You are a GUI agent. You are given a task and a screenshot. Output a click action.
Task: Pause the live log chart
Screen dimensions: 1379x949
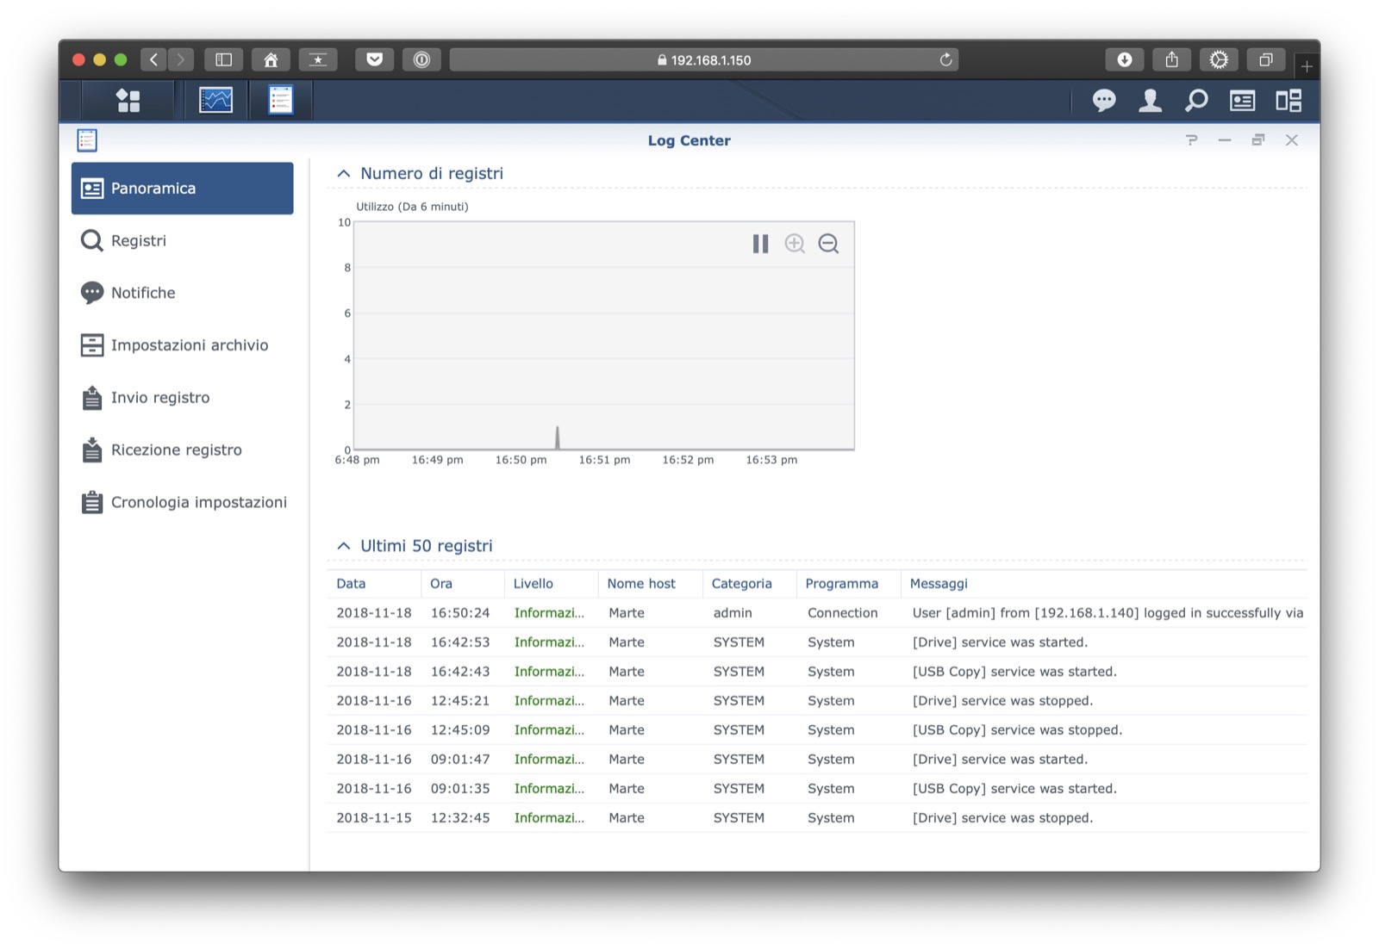tap(760, 244)
